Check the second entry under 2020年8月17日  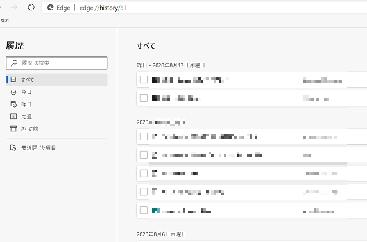click(x=144, y=98)
